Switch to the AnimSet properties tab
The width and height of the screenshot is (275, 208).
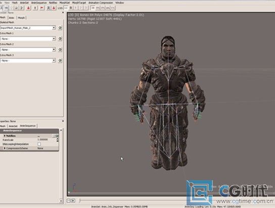(x=13, y=126)
